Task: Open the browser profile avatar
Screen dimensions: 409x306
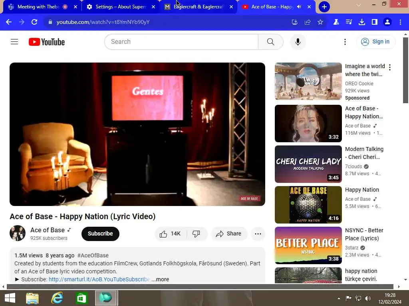Action: 387,22
